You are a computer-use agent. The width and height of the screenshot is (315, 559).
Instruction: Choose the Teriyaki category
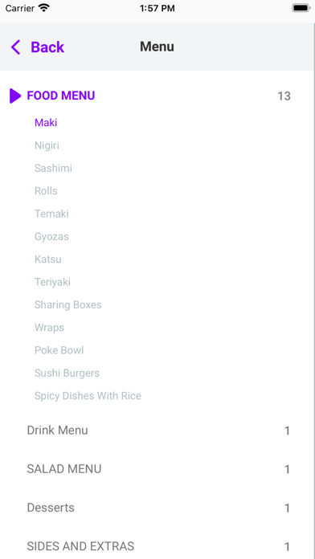coord(52,282)
